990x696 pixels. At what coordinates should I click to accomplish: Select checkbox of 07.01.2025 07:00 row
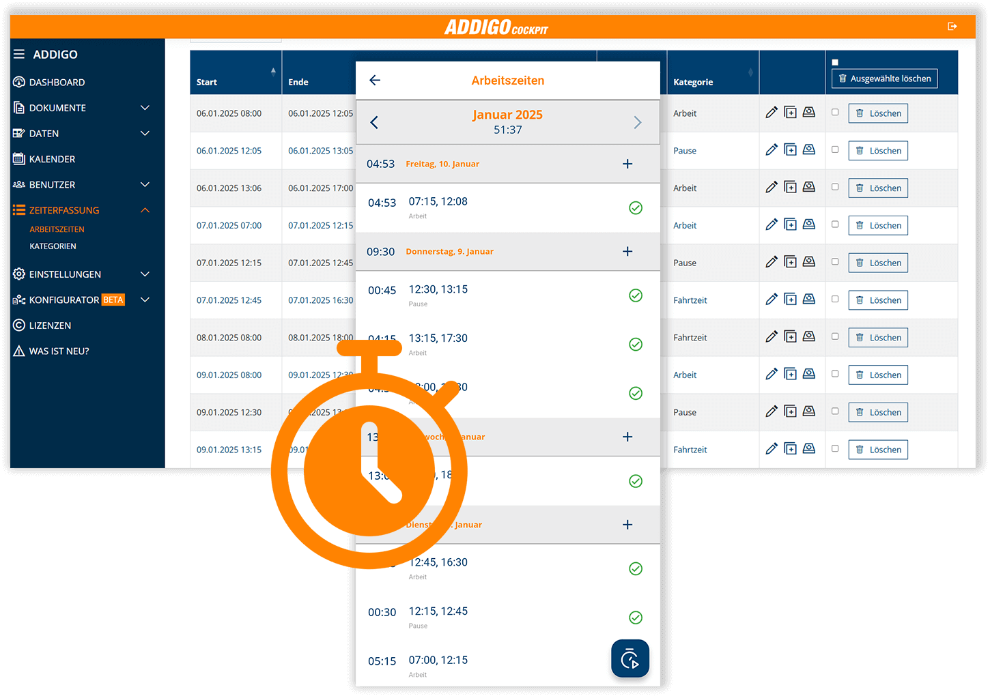point(835,224)
